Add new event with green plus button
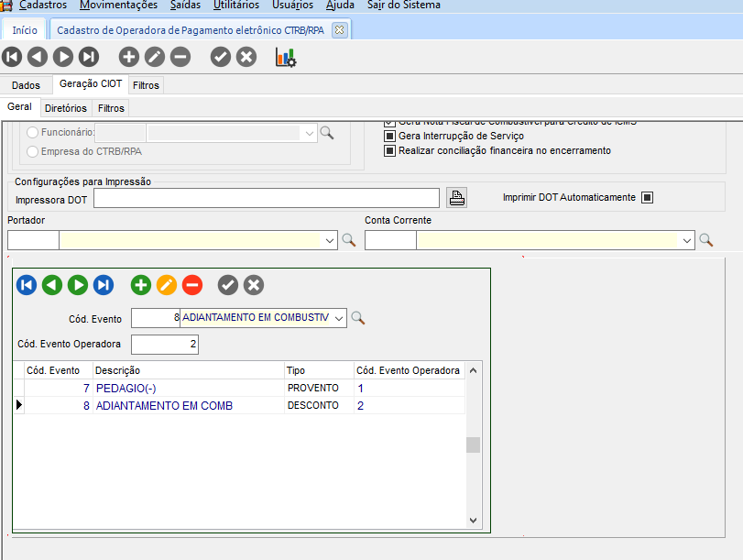 pyautogui.click(x=141, y=285)
